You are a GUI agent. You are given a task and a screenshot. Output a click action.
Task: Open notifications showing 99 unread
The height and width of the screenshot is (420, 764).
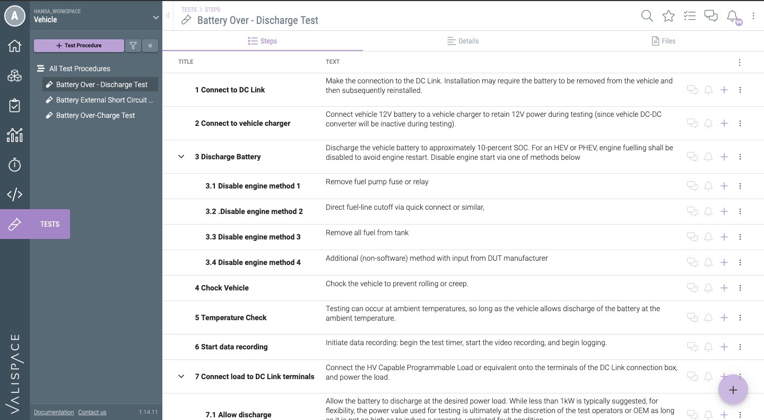[x=732, y=16]
